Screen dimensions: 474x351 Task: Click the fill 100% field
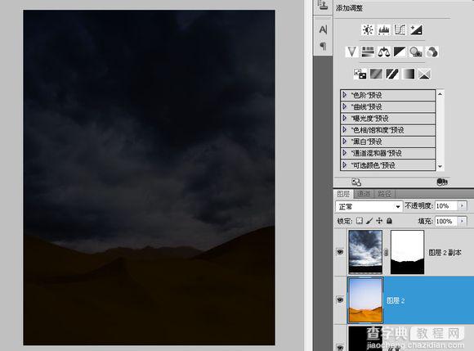coord(447,221)
